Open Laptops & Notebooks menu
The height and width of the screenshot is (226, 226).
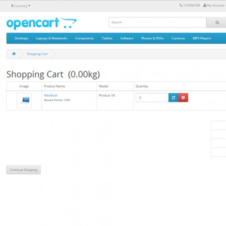(52, 38)
